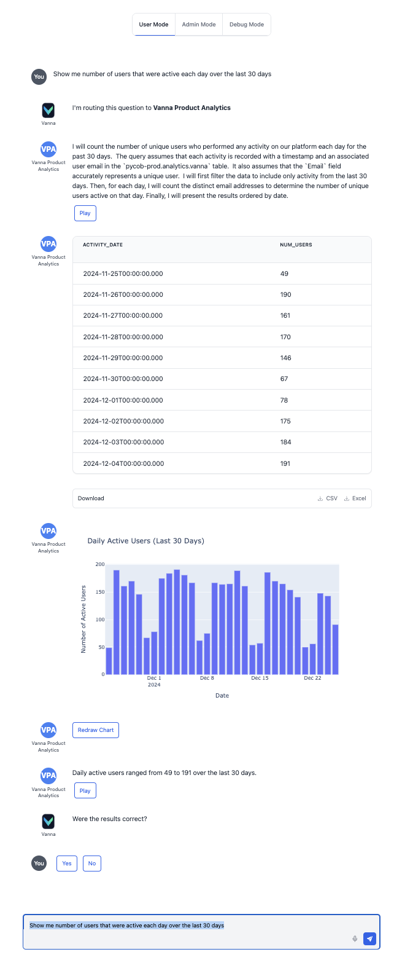394x960 pixels.
Task: Click the Vanna logo beside "Were the results correct?"
Action: click(x=48, y=821)
